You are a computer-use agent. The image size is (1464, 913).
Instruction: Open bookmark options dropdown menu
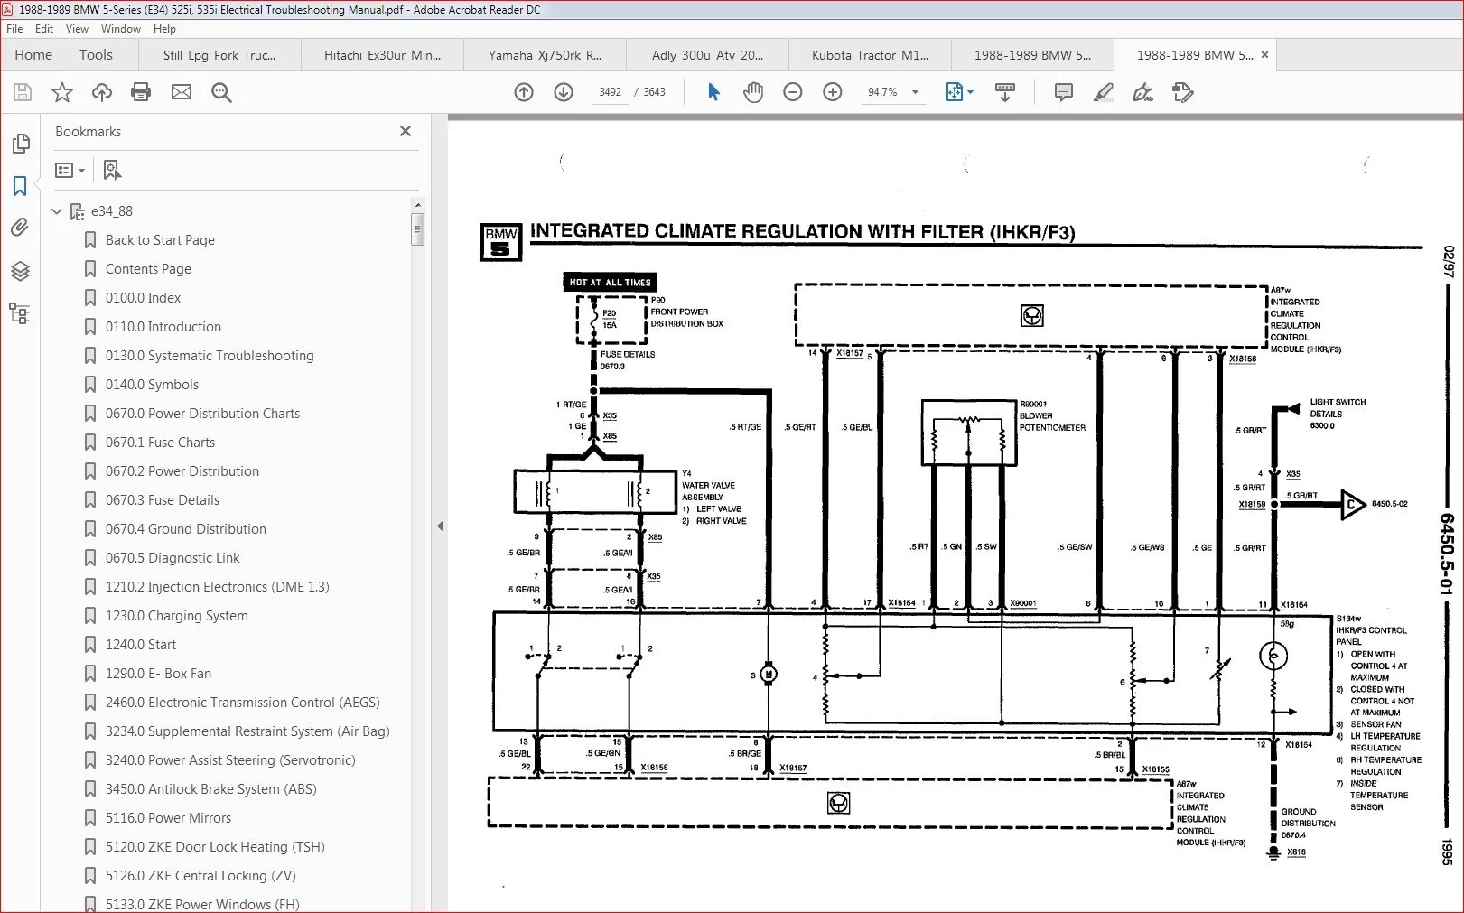pyautogui.click(x=70, y=170)
